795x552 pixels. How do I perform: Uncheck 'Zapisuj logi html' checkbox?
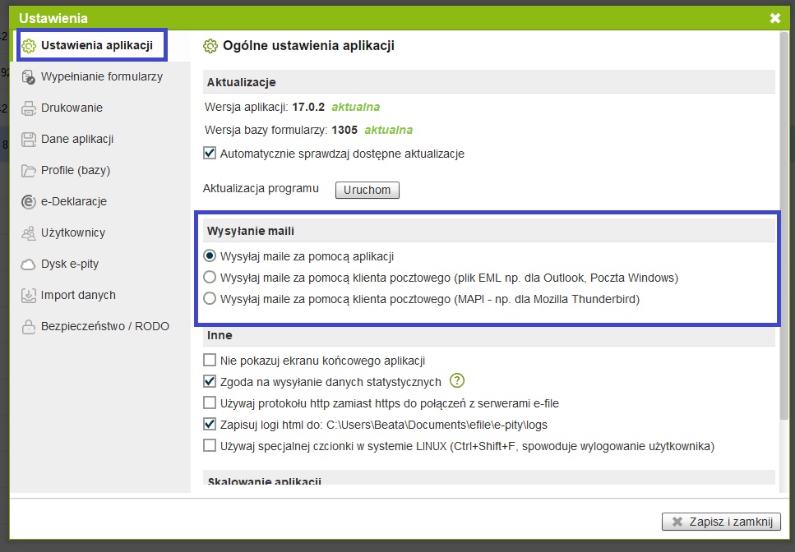[x=210, y=425]
